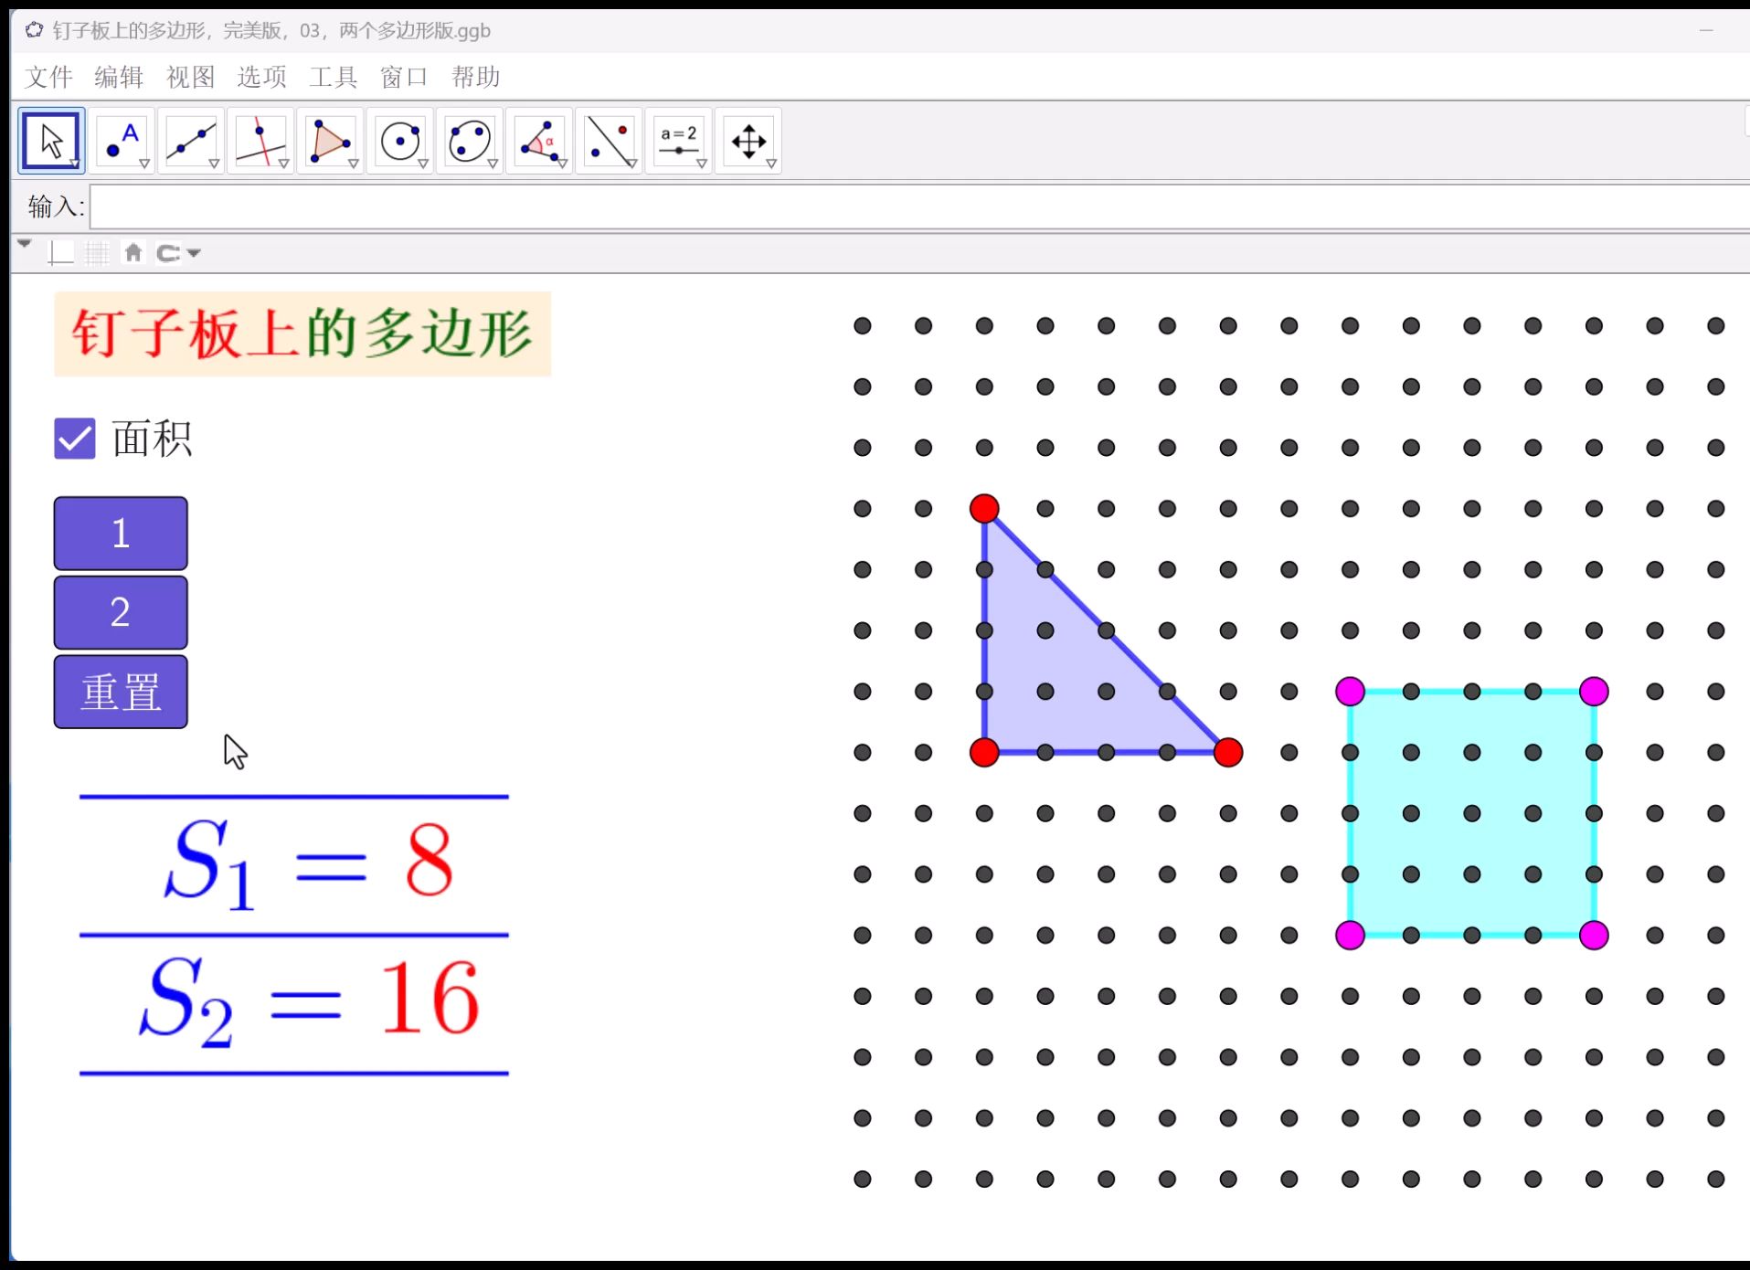Click the triangle's bottom-right red vertex
This screenshot has width=1750, height=1270.
[x=1228, y=753]
